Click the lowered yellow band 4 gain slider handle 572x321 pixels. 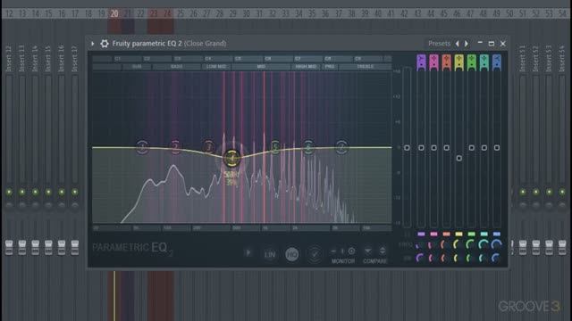tap(458, 158)
